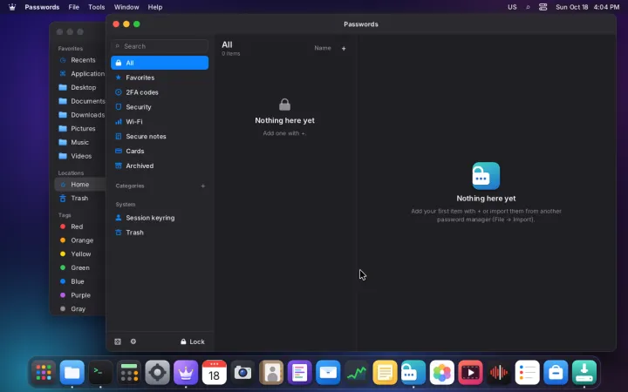Image resolution: width=628 pixels, height=392 pixels.
Task: Open the File menu
Action: pos(73,7)
